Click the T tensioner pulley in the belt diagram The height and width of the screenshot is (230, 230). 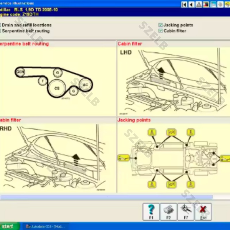pos(43,81)
